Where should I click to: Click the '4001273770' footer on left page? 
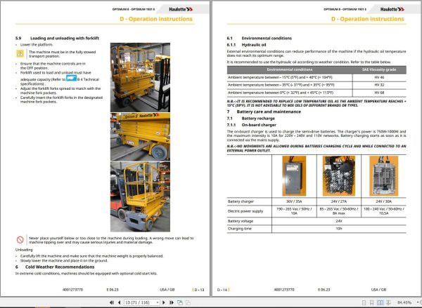click(x=72, y=290)
